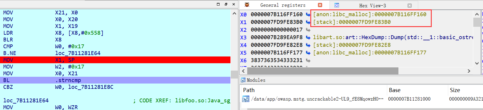The height and width of the screenshot is (110, 483).
Task: Close the General registers tab
Action: pyautogui.click(x=320, y=5)
